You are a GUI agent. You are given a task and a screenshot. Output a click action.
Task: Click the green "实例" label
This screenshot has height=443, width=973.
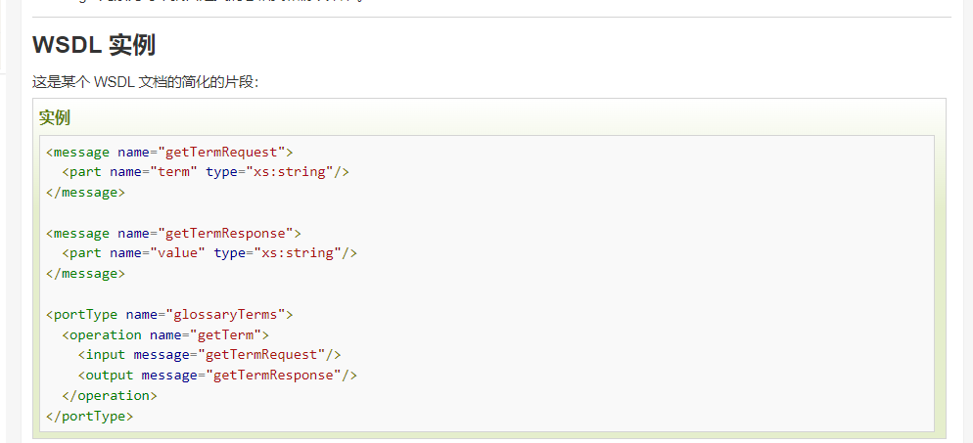tap(55, 118)
